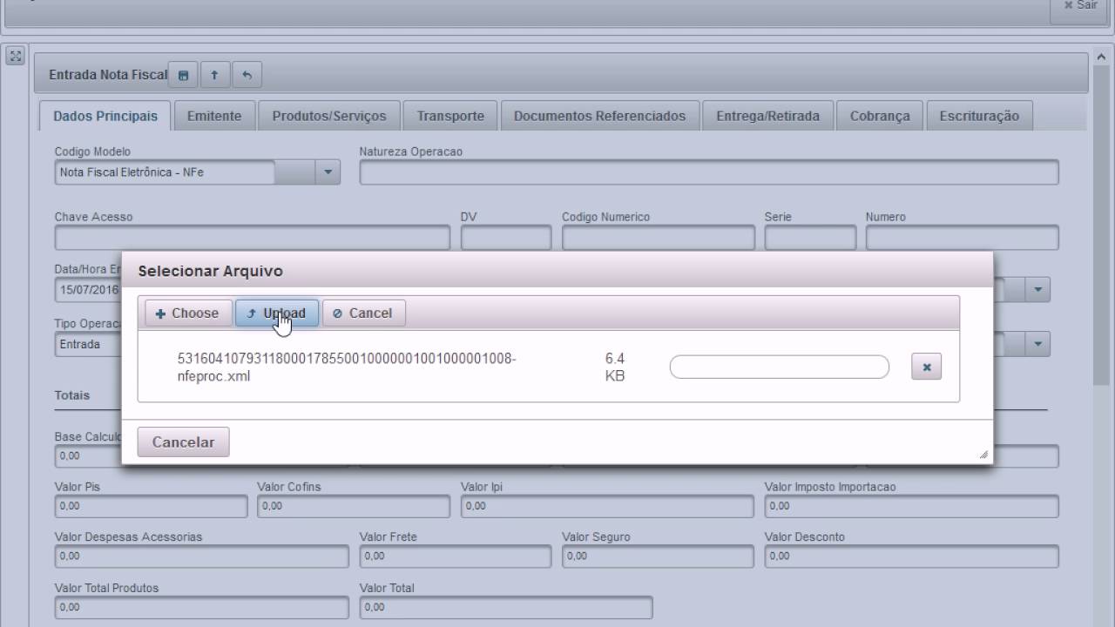Click the Valor Ipi field

coord(607,506)
